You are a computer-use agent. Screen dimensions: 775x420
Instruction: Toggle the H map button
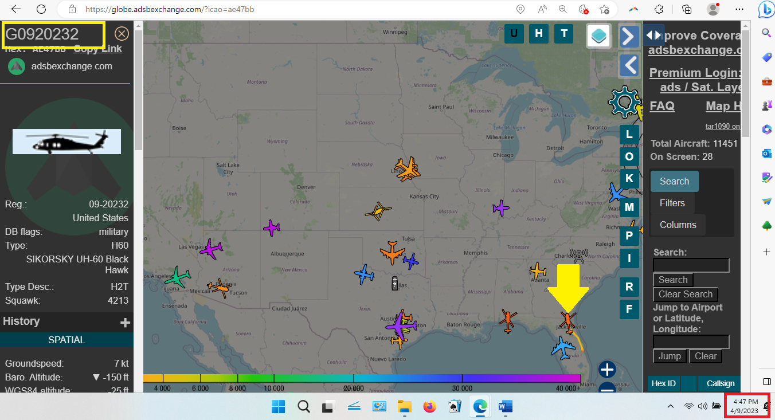539,34
